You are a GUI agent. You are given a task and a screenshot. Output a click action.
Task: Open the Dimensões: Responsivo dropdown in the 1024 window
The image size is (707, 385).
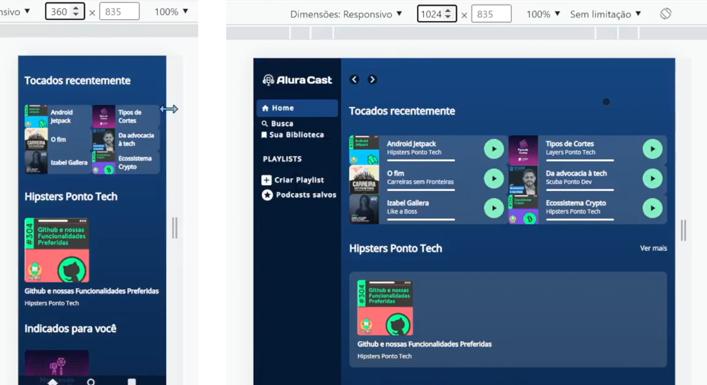point(346,14)
